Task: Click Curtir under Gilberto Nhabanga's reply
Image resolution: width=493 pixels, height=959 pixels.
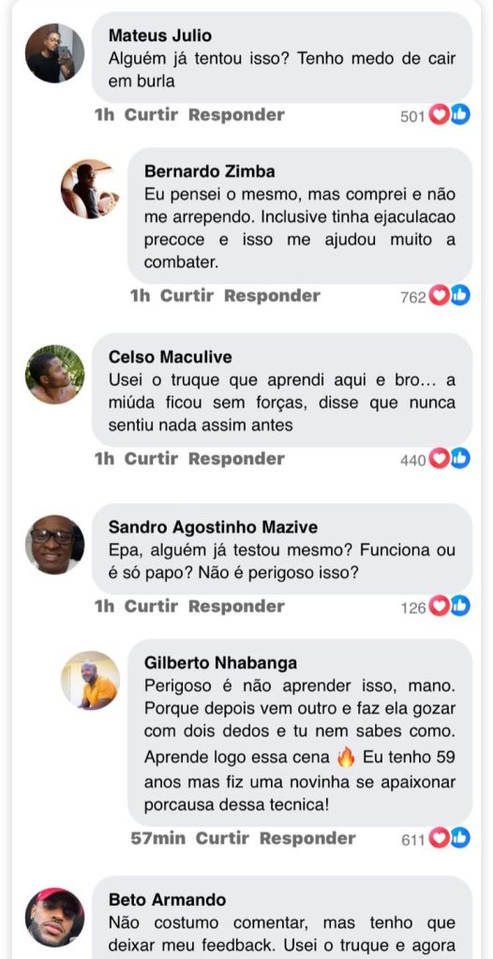Action: pyautogui.click(x=222, y=838)
